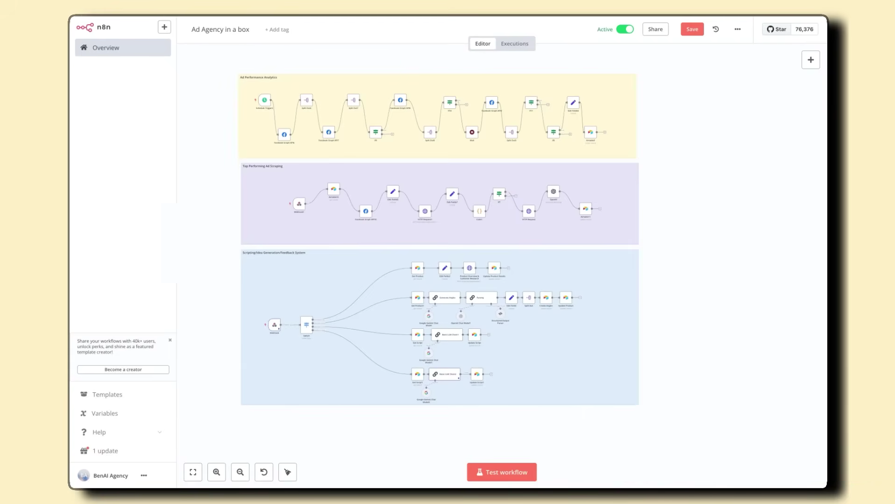Viewport: 895px width, 504px height.
Task: Open Overview in the sidebar
Action: 123,48
